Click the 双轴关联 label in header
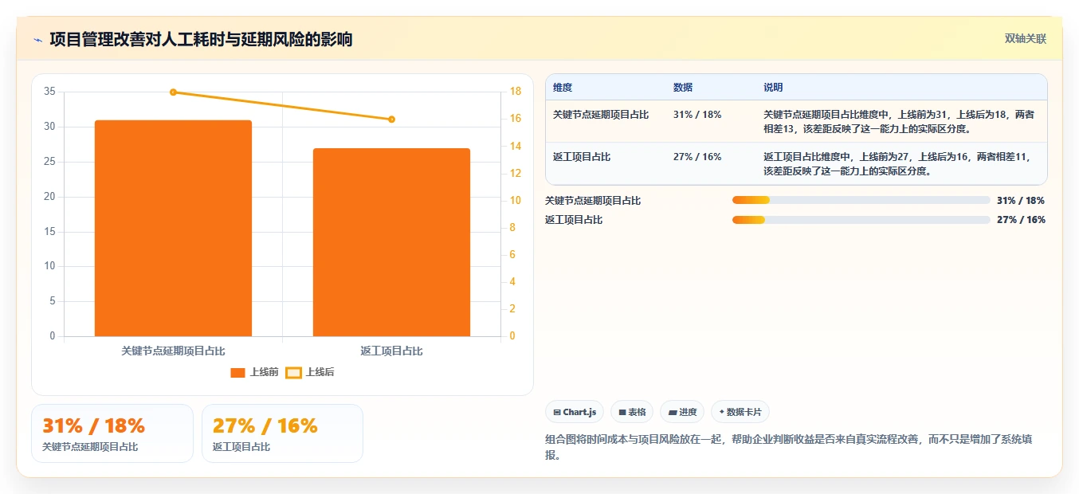 click(1026, 38)
